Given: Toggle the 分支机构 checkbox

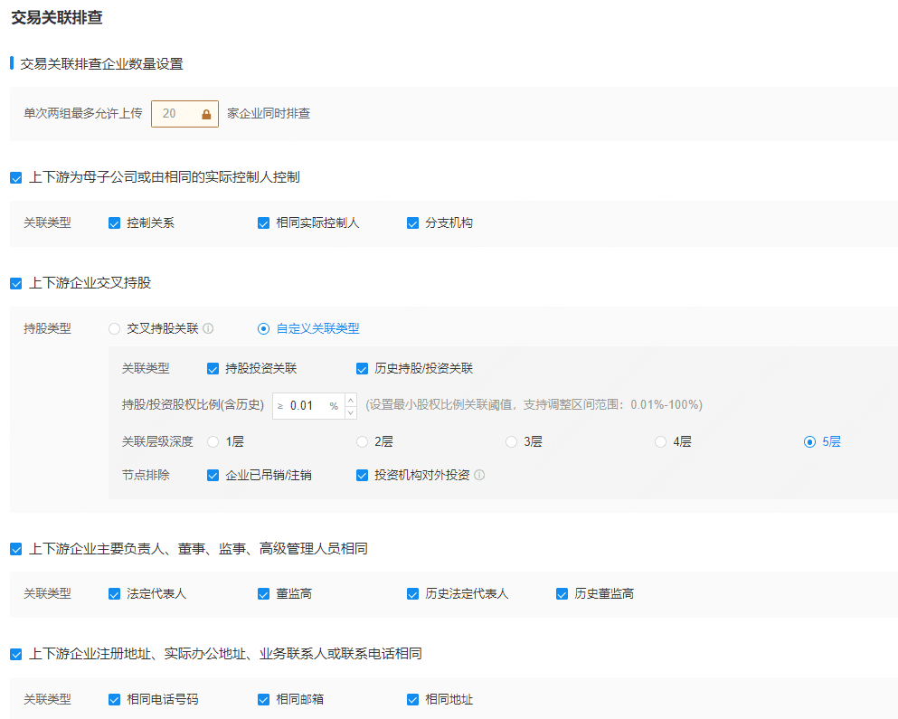Looking at the screenshot, I should 413,222.
